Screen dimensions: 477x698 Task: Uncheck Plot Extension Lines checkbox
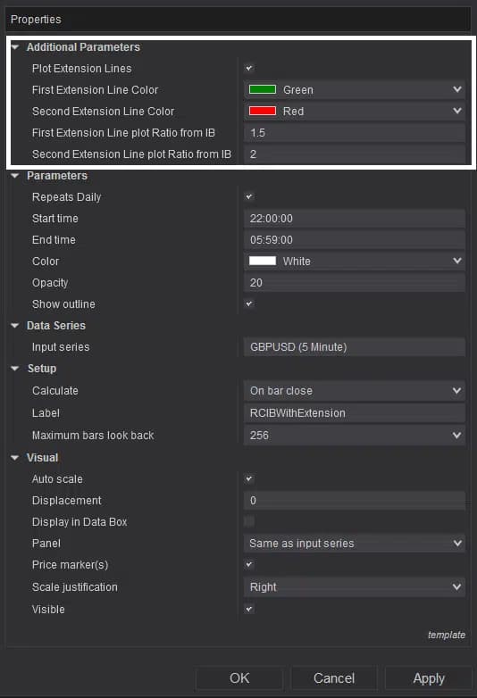click(249, 68)
